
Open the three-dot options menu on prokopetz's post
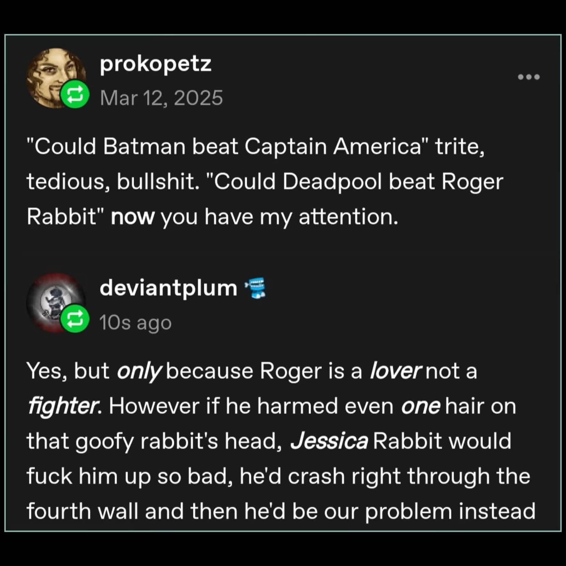click(528, 77)
